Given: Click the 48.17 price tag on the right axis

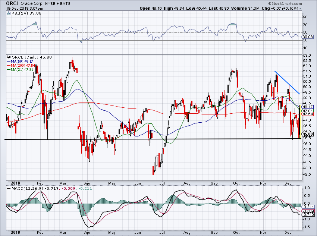Looking at the screenshot, I should pos(308,107).
